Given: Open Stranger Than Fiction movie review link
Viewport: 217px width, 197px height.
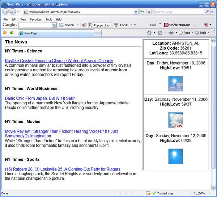Looking at the screenshot, I should tap(61, 134).
